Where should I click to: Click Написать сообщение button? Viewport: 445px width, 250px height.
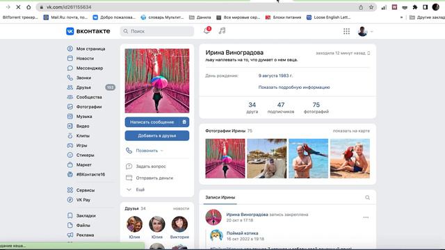(x=152, y=122)
